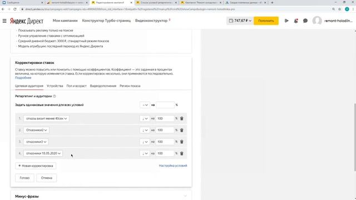
Task: Open the Подробнее link
Action: [23, 78]
